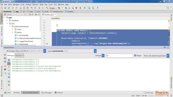Open the 4: Run tool window
Screen dimensions: 173x97
point(8,93)
